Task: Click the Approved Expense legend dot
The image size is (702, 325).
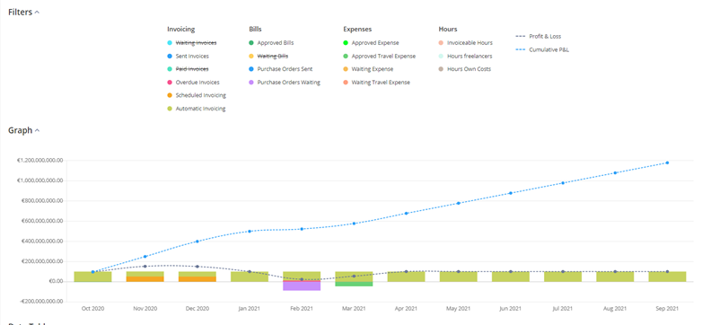Action: coord(346,43)
